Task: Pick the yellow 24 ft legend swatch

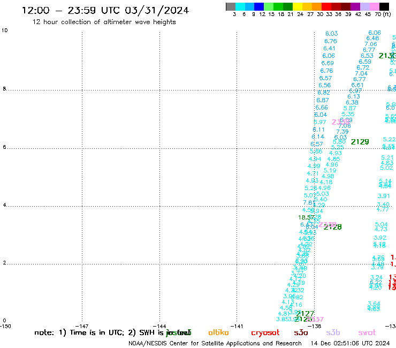Action: pyautogui.click(x=298, y=6)
